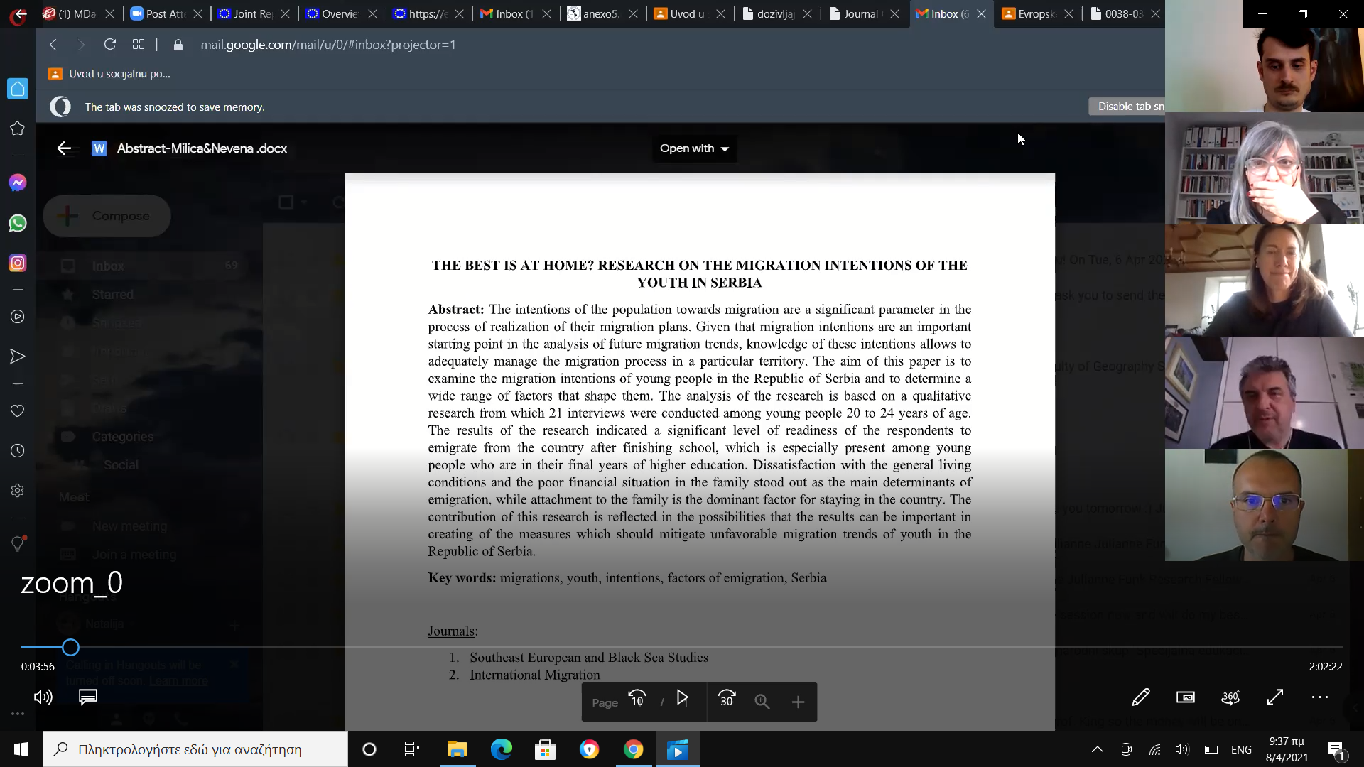Viewport: 1364px width, 767px height.
Task: Click back arrow beside Abstract-Milica&Nevena.docx
Action: (64, 148)
